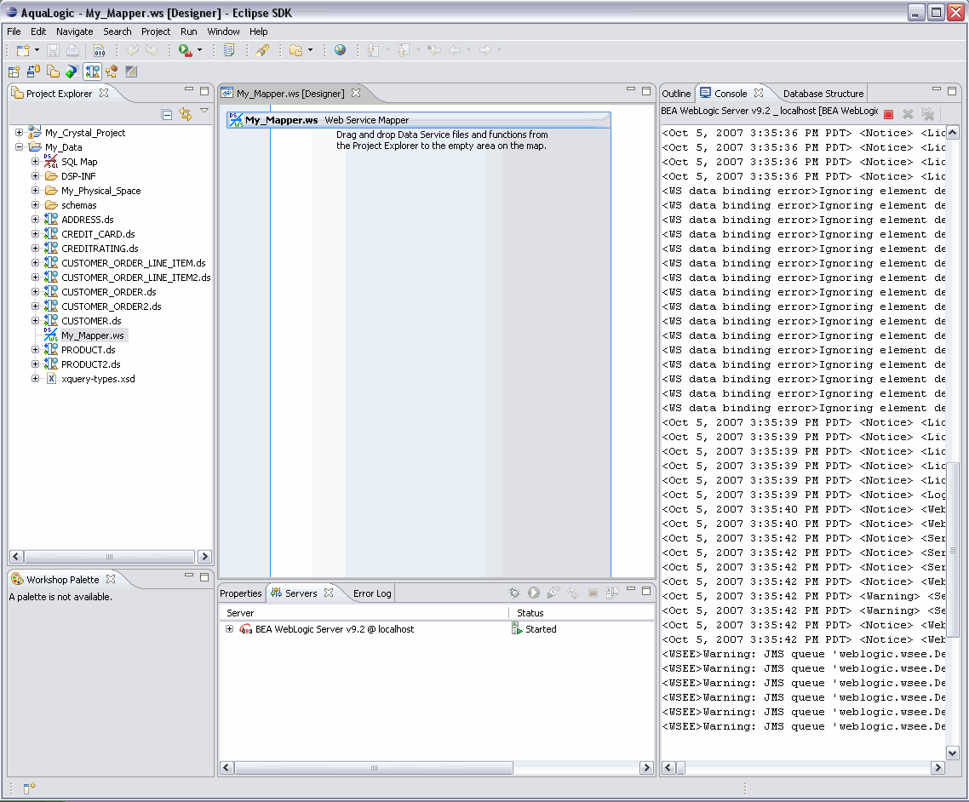Click the globe web browser icon
The width and height of the screenshot is (969, 802).
340,50
